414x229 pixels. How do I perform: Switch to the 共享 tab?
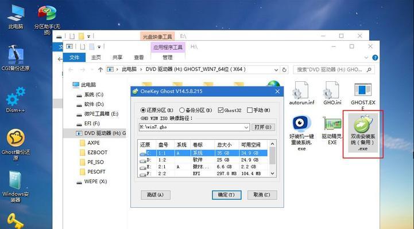tap(117, 57)
